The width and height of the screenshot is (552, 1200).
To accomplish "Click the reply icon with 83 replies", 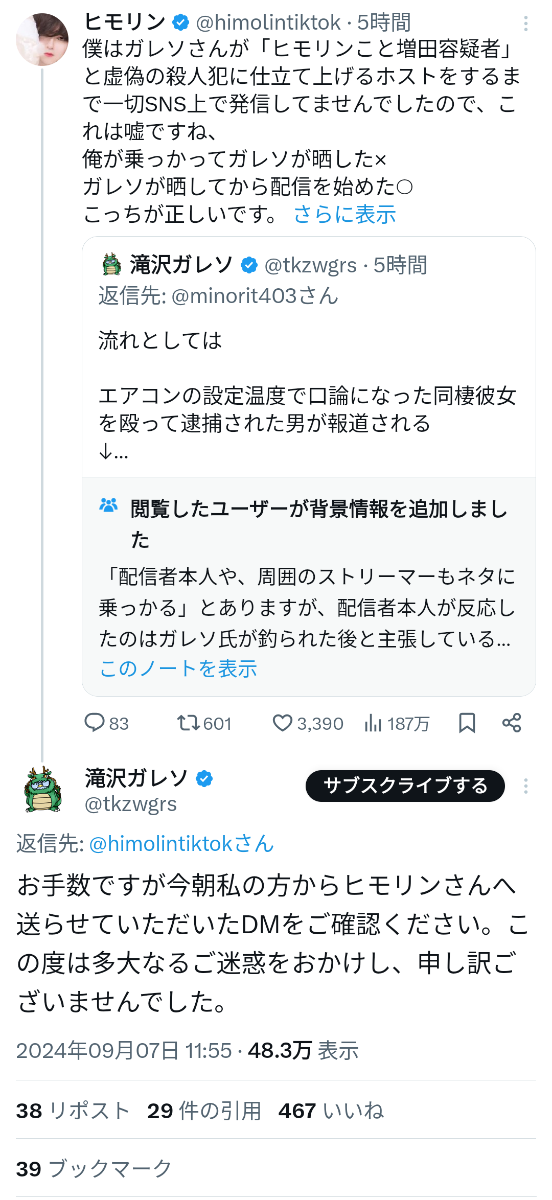I will tap(95, 723).
